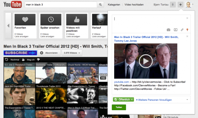The height and width of the screenshot is (118, 198).
Task: Click the Favoriten heart tile
Action: (x=25, y=19)
